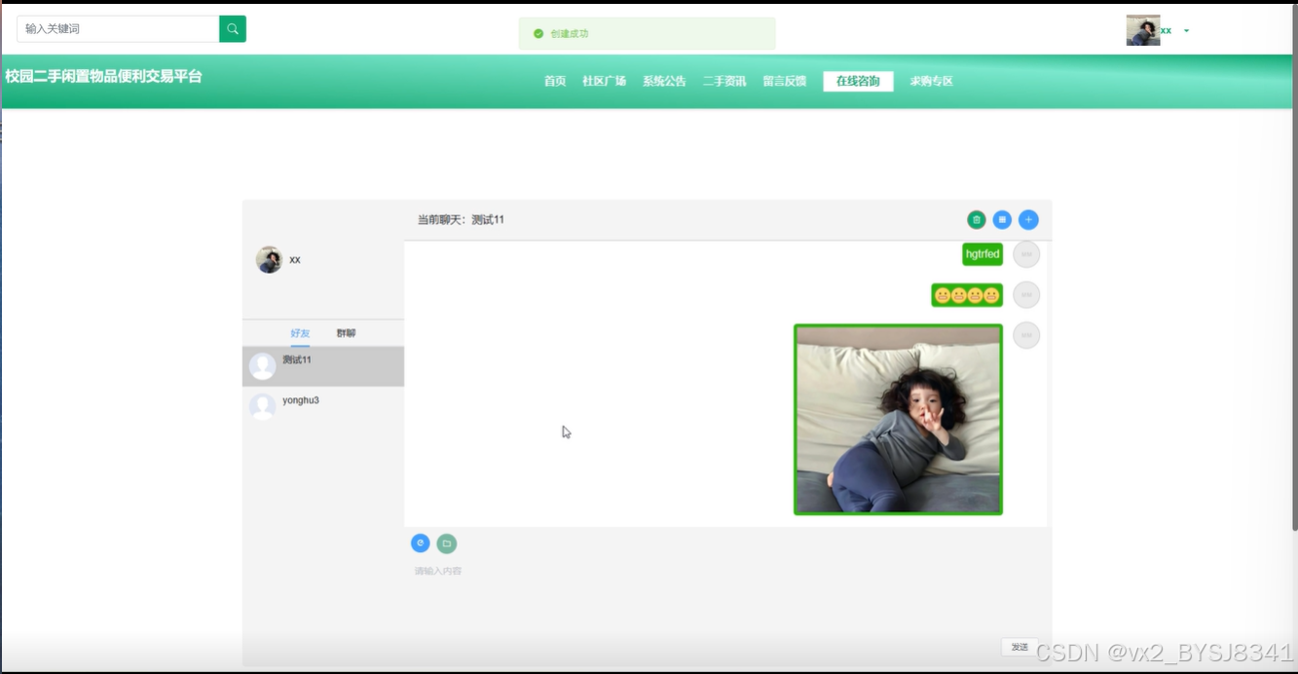Click the 测试11 friend avatar
Screen dimensions: 1298x674
tap(263, 366)
